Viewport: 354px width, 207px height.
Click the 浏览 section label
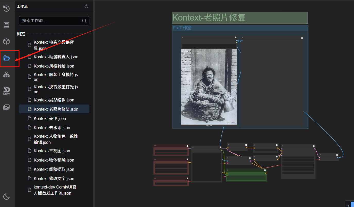click(x=21, y=34)
